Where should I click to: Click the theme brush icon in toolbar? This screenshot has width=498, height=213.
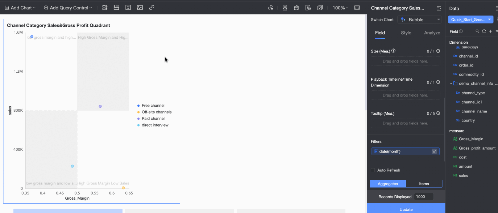296,8
